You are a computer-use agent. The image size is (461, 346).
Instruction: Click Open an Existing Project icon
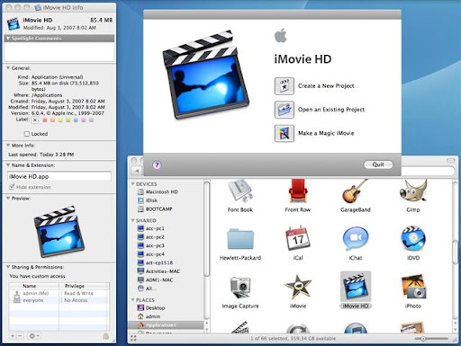284,110
